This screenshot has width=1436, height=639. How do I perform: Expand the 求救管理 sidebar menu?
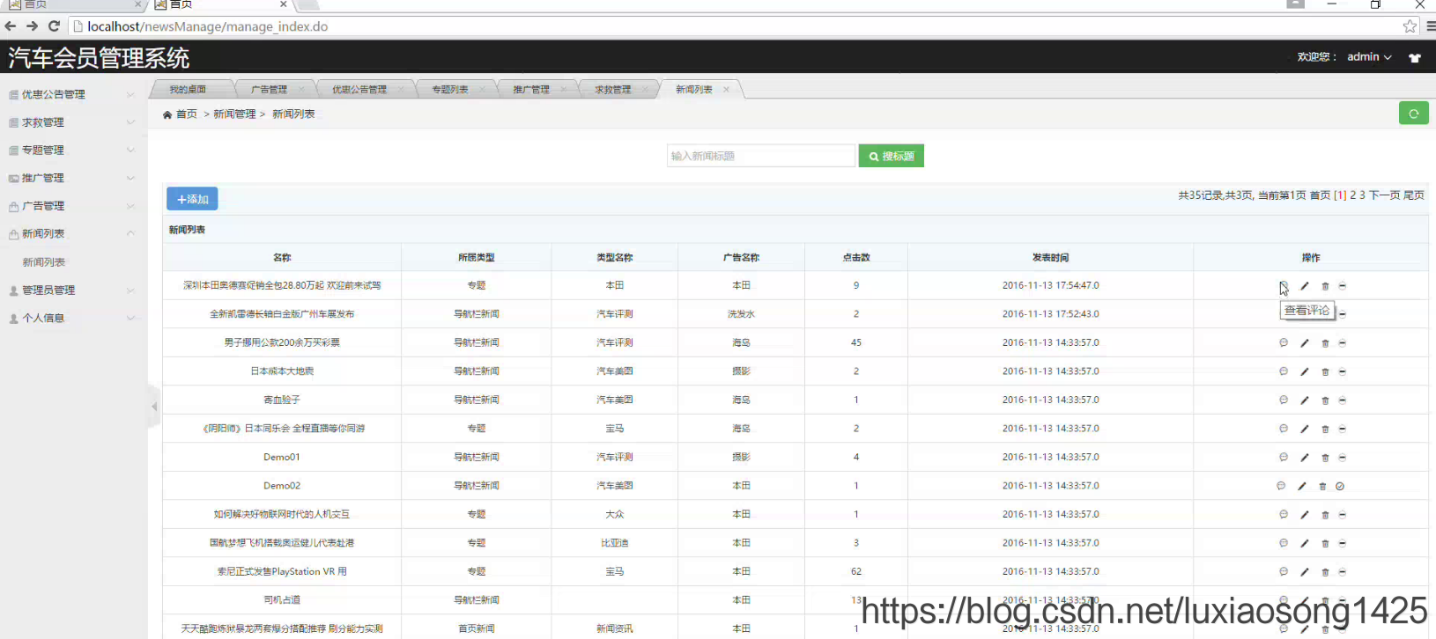(72, 122)
